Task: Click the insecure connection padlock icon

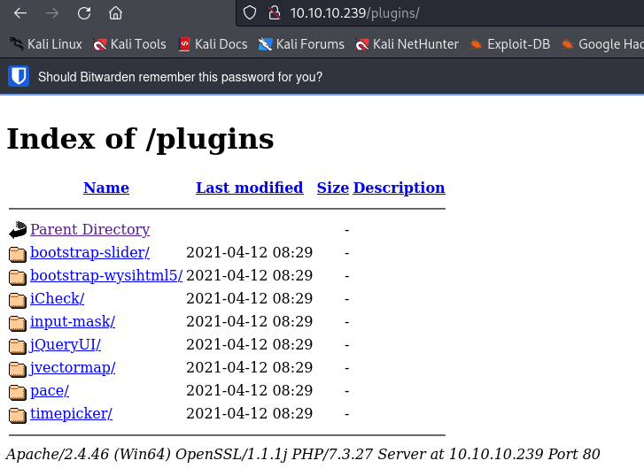Action: pos(275,13)
